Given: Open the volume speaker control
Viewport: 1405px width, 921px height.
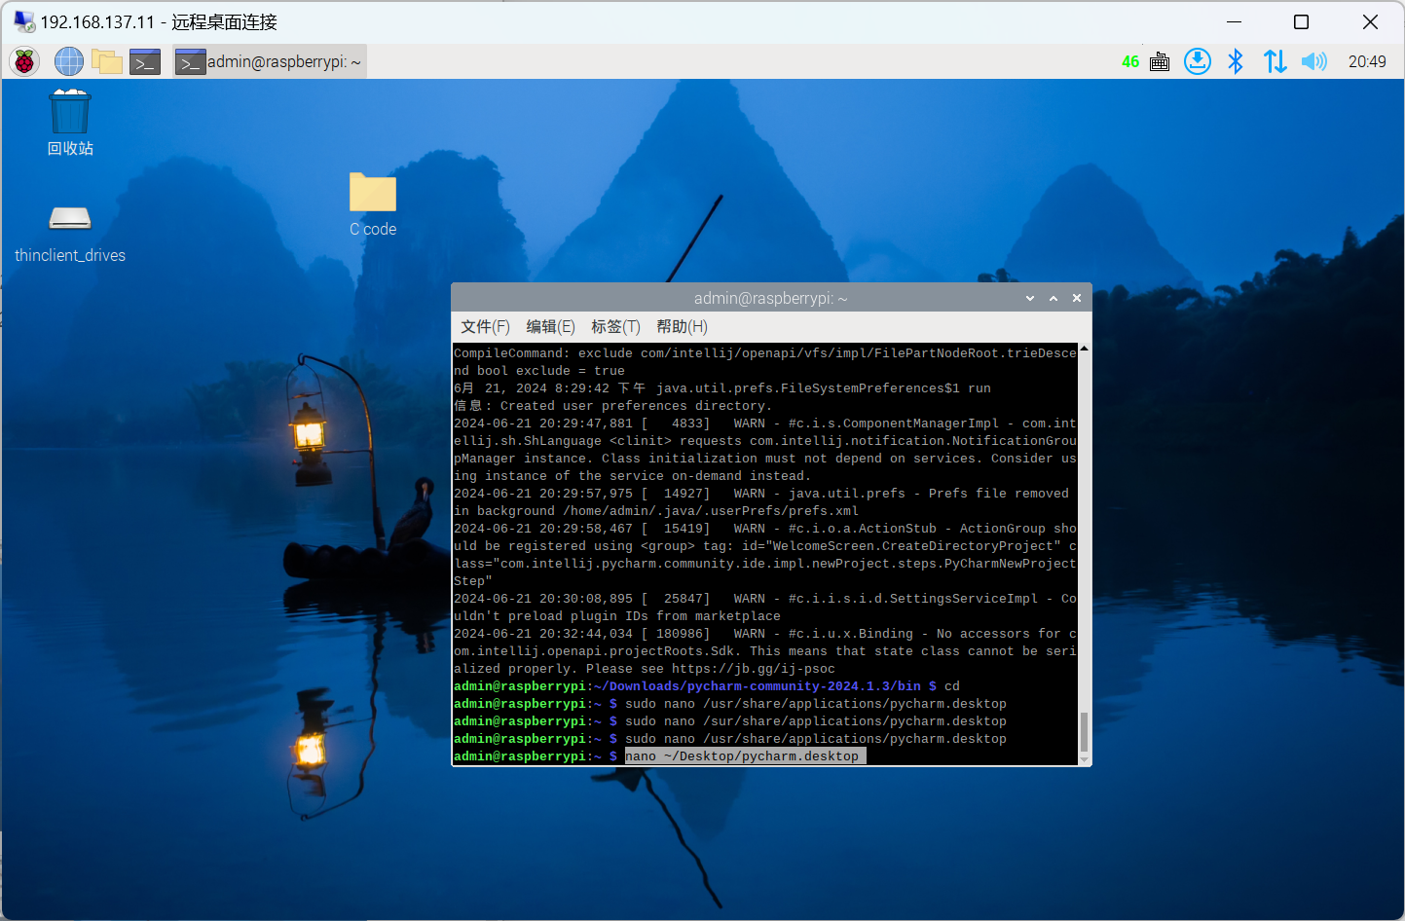Looking at the screenshot, I should 1313,61.
